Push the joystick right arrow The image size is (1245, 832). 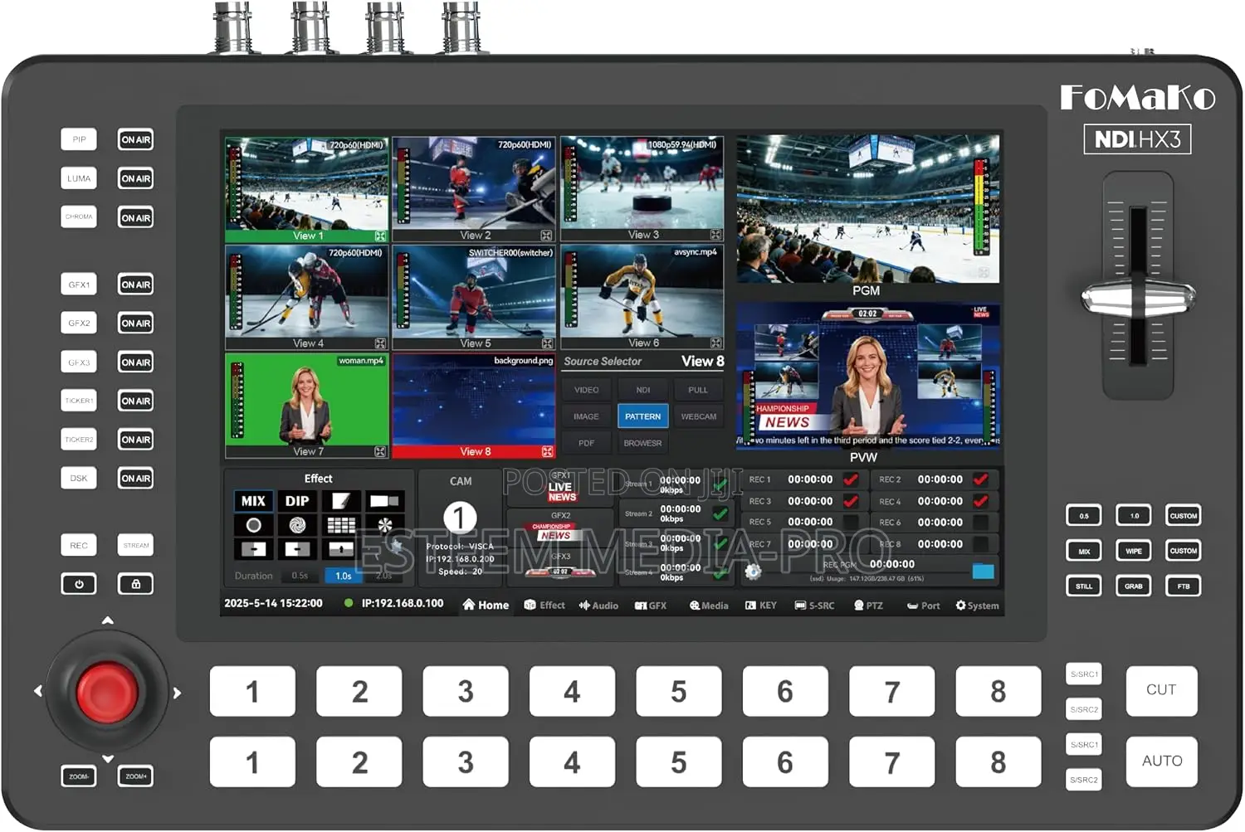177,692
